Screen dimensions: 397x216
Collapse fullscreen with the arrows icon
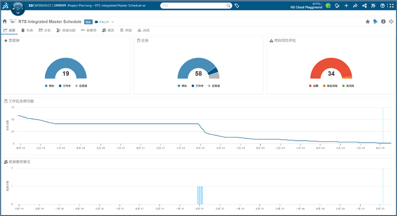[392, 5]
